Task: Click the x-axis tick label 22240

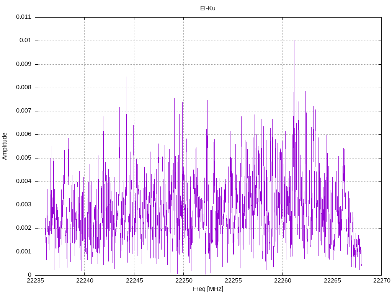Action: pos(85,281)
